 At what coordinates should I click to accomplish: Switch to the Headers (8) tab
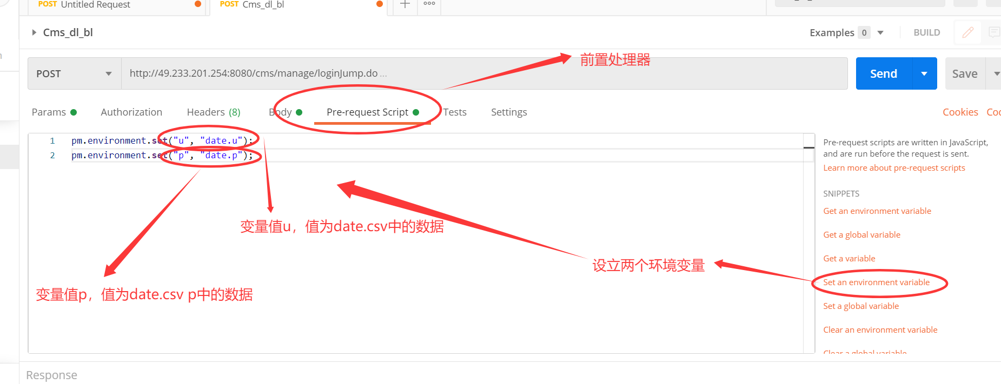pyautogui.click(x=214, y=112)
